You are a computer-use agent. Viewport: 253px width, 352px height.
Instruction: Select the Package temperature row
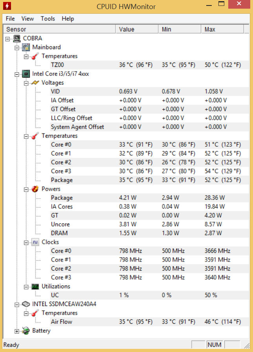click(x=62, y=180)
